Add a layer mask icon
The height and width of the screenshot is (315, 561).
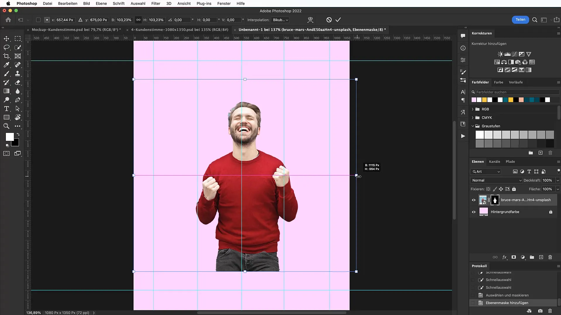514,257
